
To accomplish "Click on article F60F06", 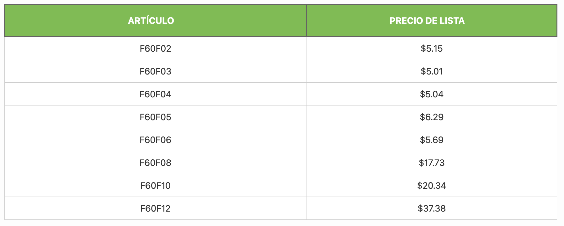I will (155, 140).
